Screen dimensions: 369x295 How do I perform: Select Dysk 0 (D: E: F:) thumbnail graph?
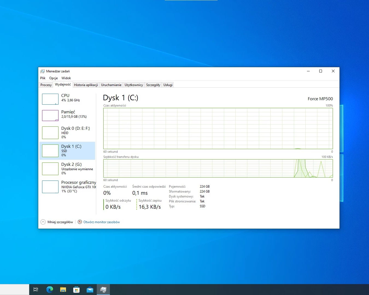coord(50,133)
